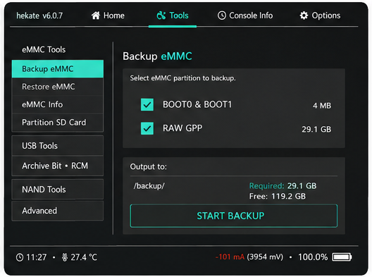Click the /backup/ output path
The width and height of the screenshot is (372, 277).
point(149,186)
